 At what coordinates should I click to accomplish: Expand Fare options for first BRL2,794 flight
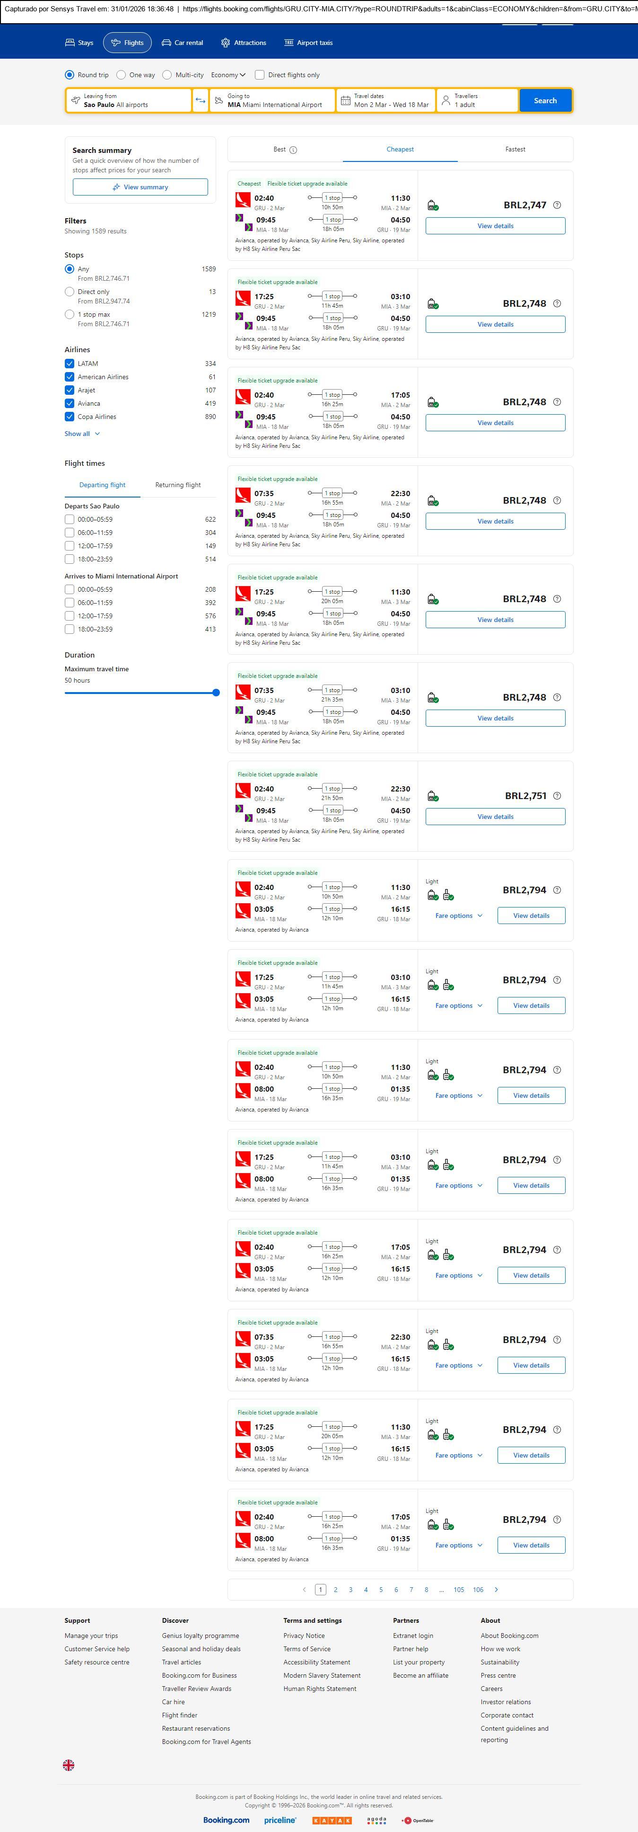coord(459,916)
